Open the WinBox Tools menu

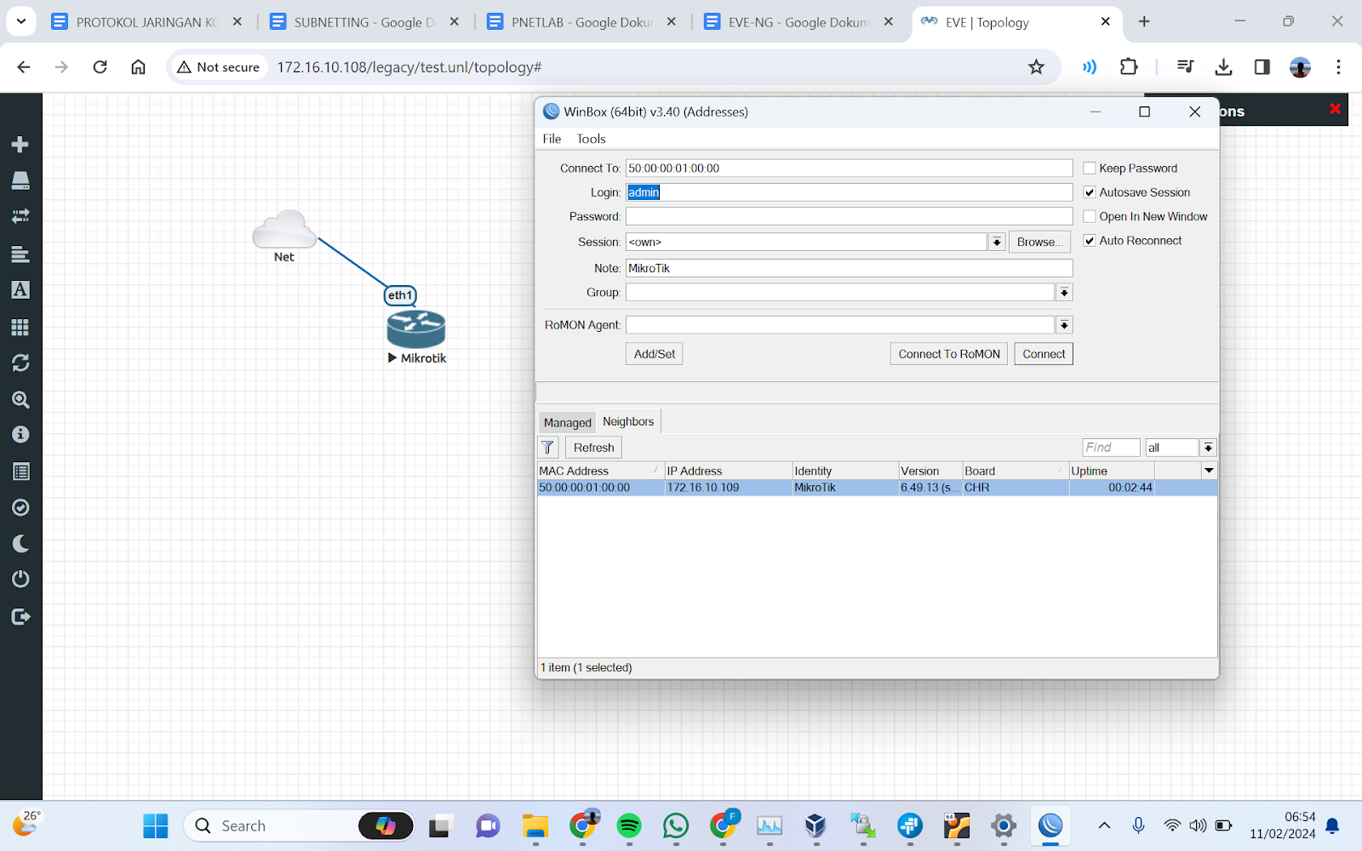[591, 139]
